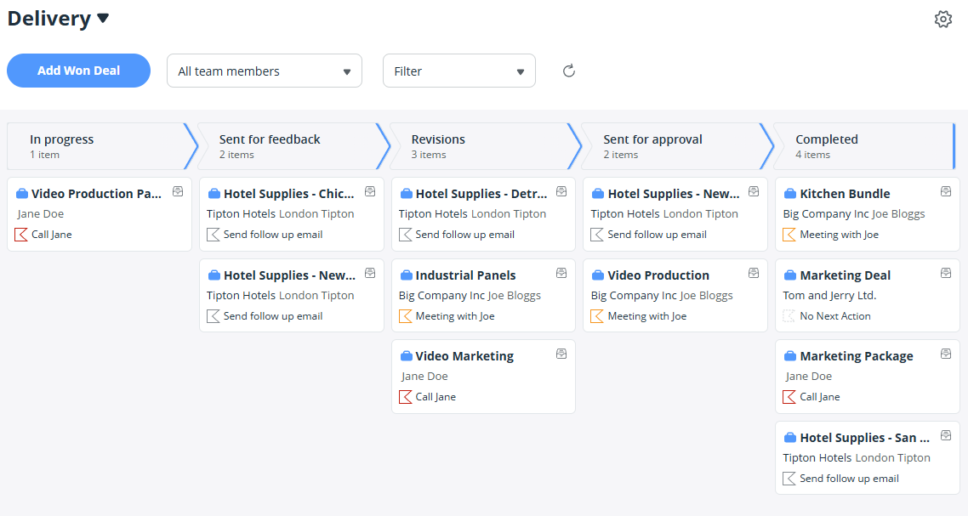
Task: Open the Hotel Supplies - Detr... deal
Action: point(481,194)
